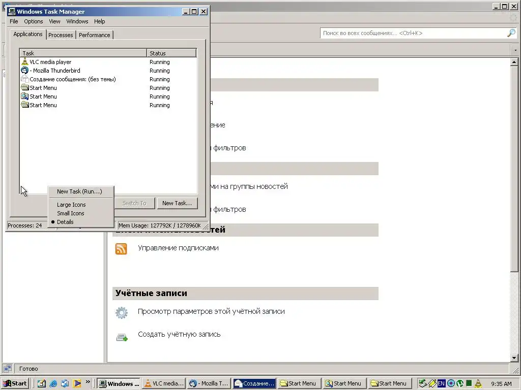Open the Options menu in Task Manager

[33, 21]
